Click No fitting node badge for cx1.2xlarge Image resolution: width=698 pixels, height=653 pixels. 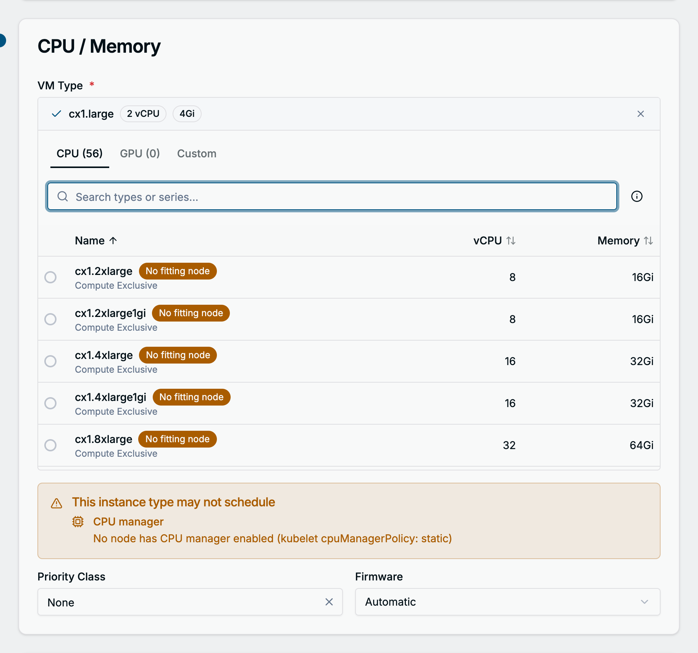(178, 271)
